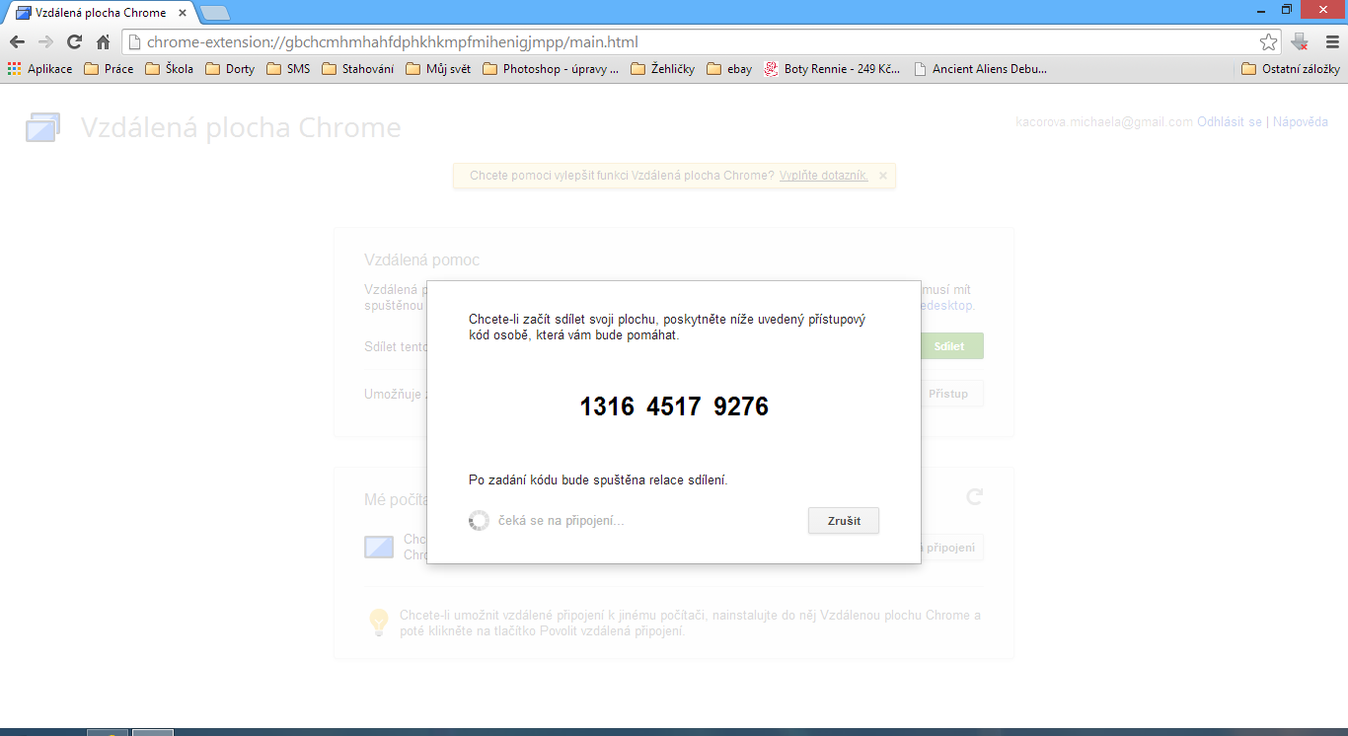Cancel sharing with the Zrušit button
This screenshot has width=1348, height=736.
click(x=843, y=520)
